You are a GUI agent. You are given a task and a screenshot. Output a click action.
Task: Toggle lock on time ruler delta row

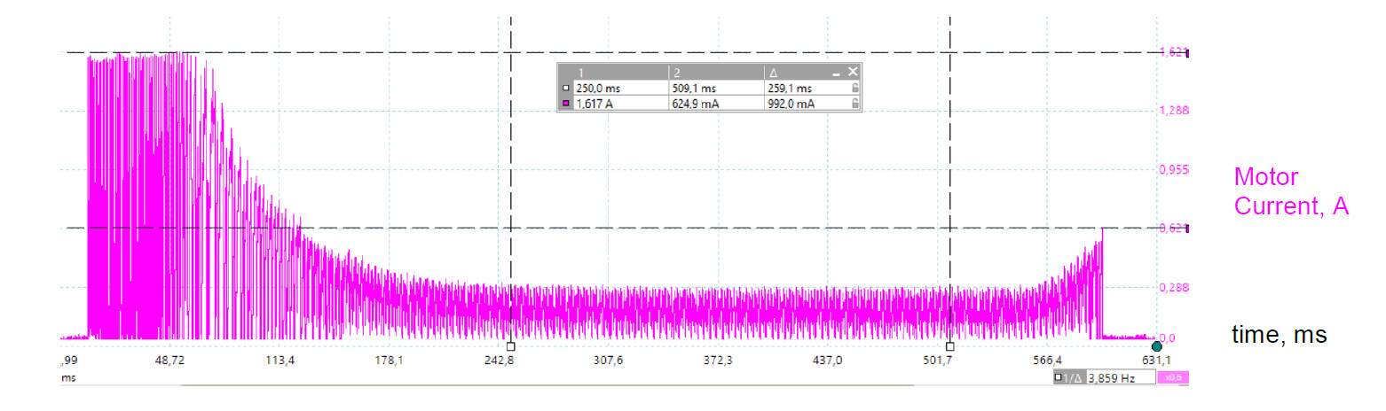(854, 89)
